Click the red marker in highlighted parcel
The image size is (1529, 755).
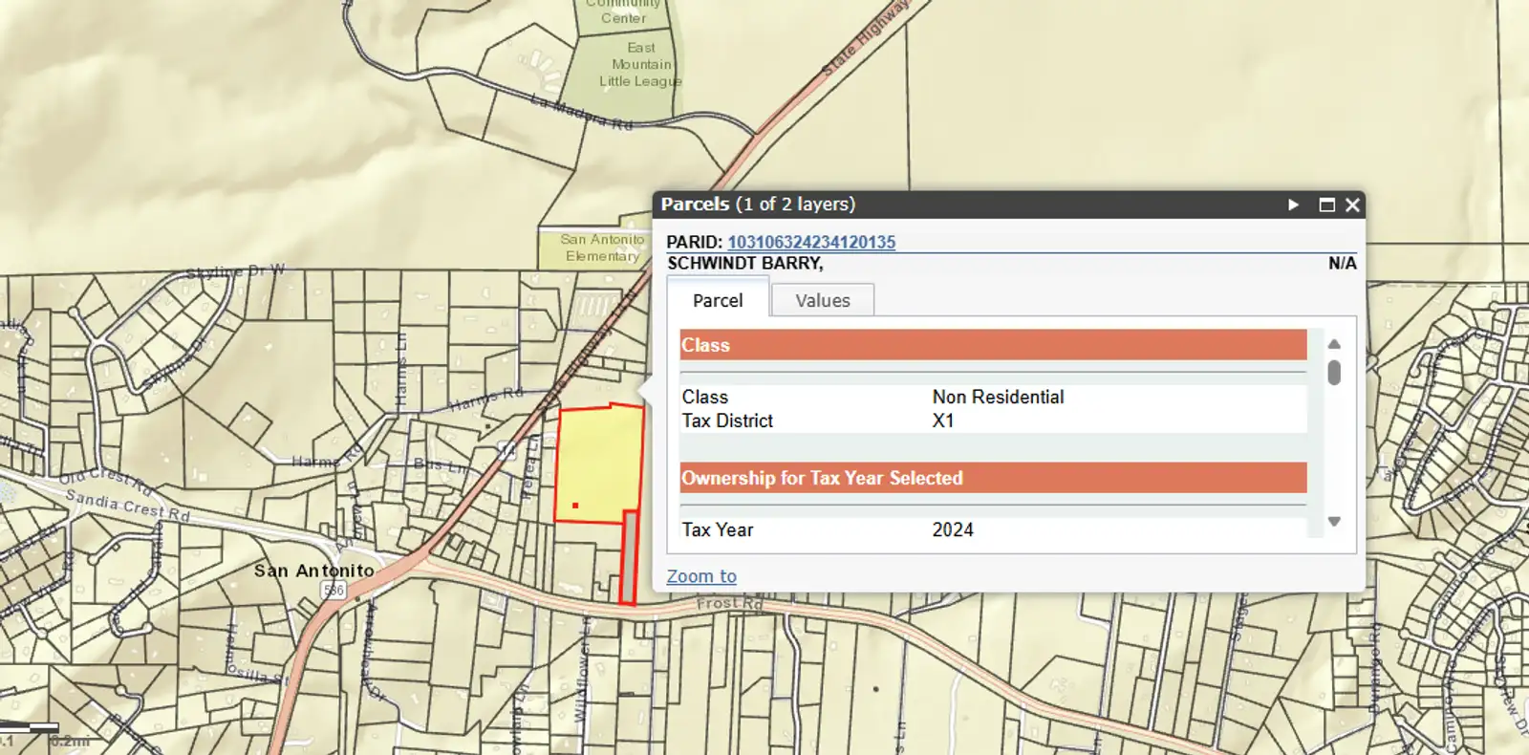click(x=575, y=506)
